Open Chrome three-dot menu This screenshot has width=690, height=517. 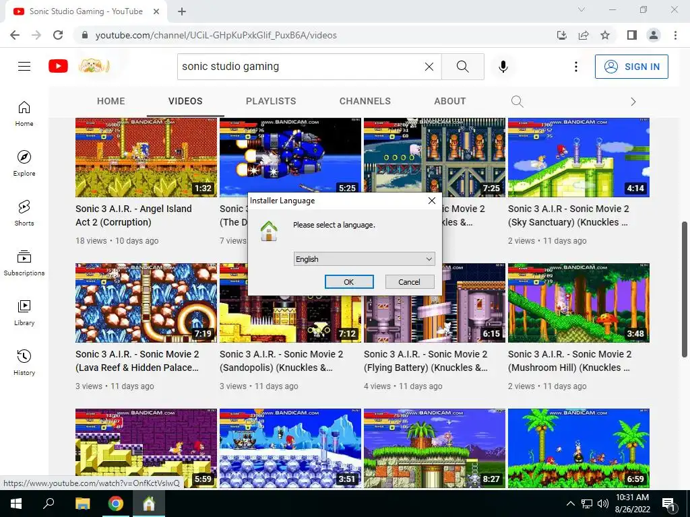pos(675,35)
